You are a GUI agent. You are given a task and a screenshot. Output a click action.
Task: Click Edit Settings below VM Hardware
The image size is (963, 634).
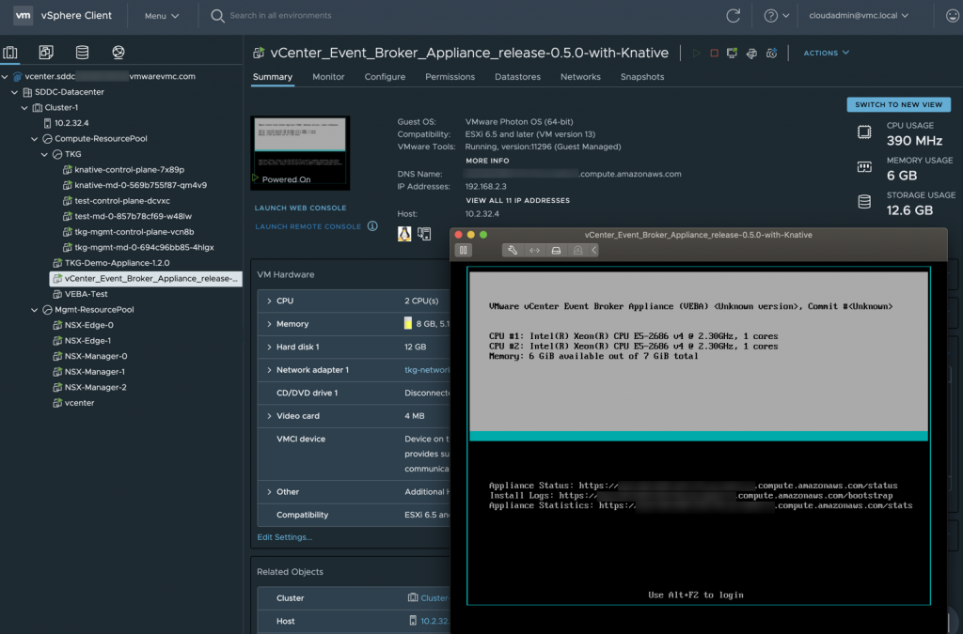pos(282,534)
